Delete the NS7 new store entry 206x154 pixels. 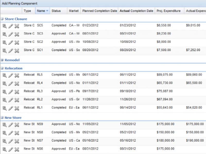click(17, 141)
